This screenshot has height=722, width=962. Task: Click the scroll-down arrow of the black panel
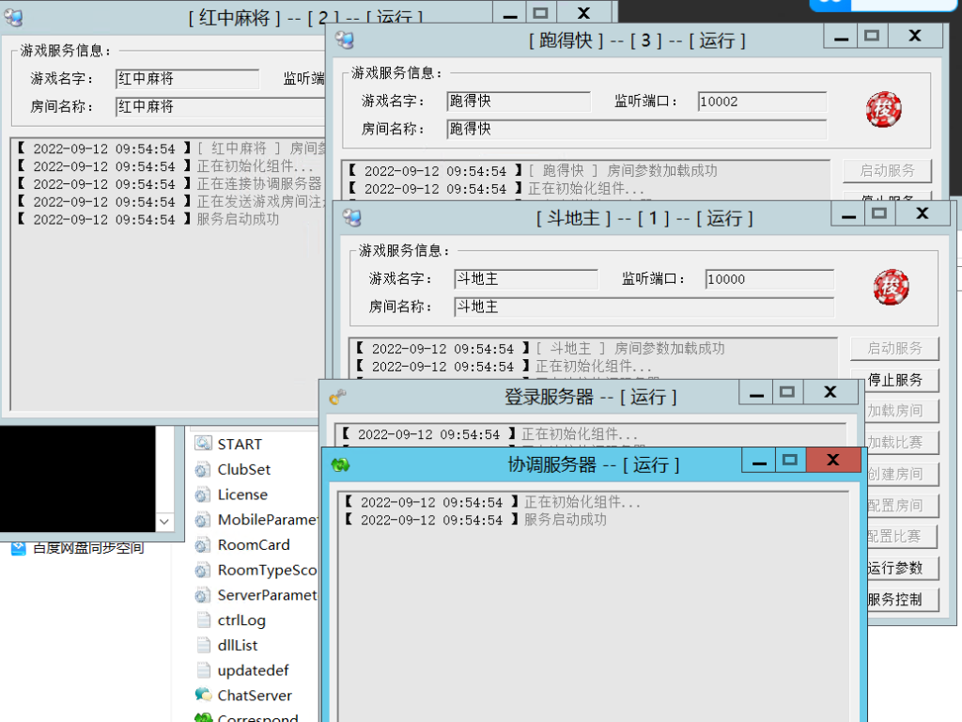pos(165,522)
